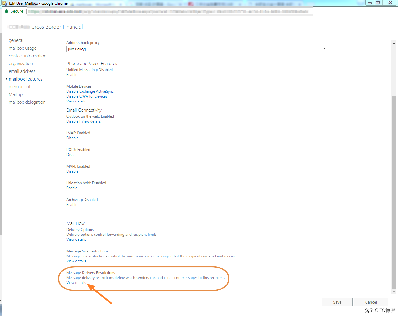The height and width of the screenshot is (316, 398).
Task: Save the mailbox changes
Action: click(337, 302)
